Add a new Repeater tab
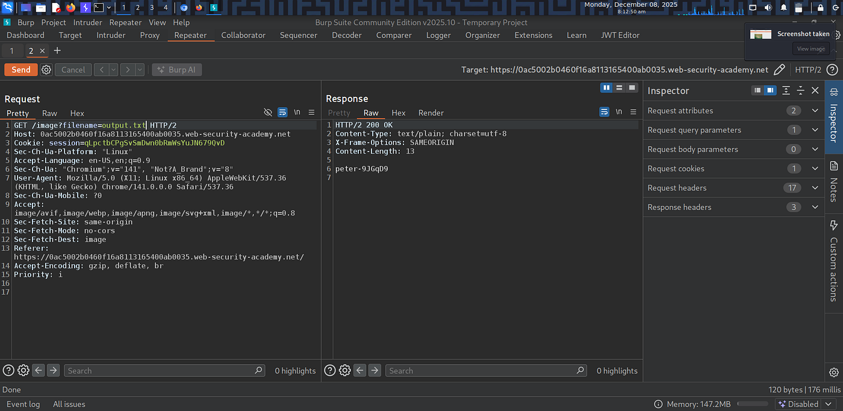 pos(57,51)
